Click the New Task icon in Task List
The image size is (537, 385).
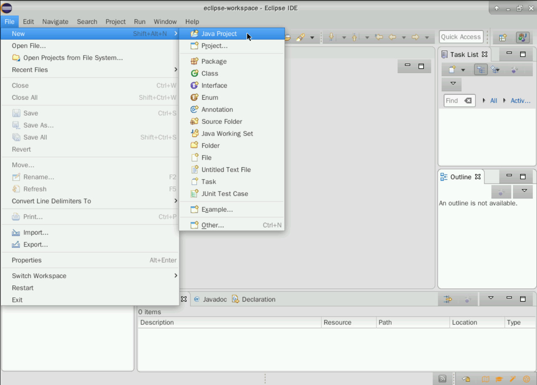pyautogui.click(x=452, y=70)
